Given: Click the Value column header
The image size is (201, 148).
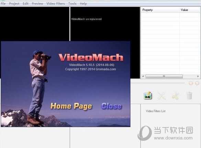Looking at the screenshot, I should [190, 10].
